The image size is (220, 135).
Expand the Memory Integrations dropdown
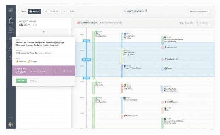click(199, 11)
